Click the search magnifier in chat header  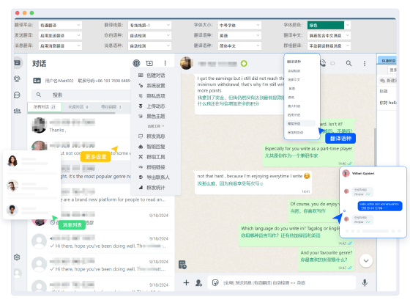[348, 63]
